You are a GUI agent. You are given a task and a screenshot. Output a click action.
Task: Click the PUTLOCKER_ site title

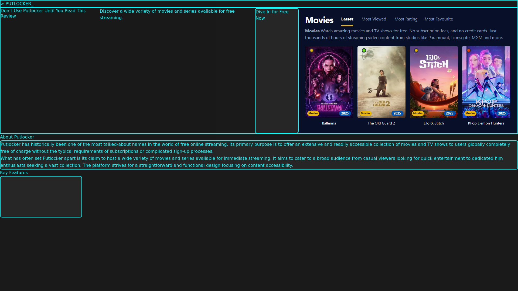point(17,4)
